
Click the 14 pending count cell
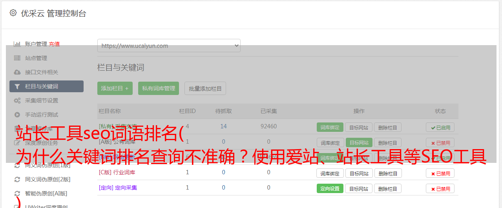tap(223, 126)
